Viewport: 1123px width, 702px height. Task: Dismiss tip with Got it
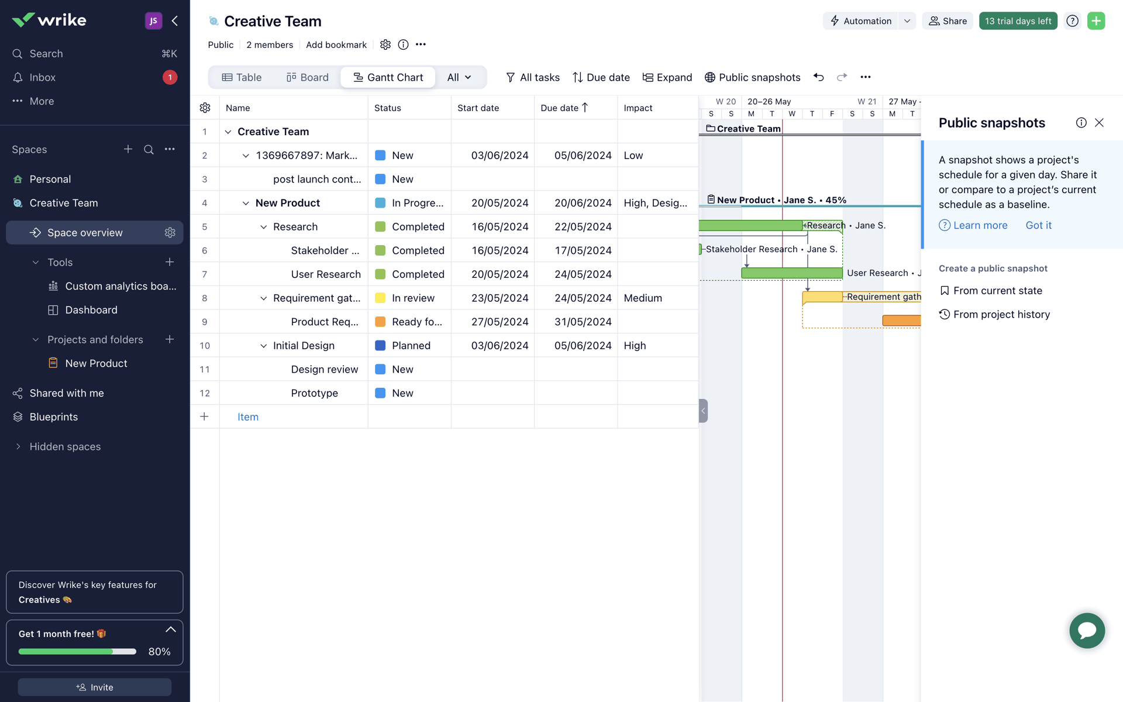1038,225
